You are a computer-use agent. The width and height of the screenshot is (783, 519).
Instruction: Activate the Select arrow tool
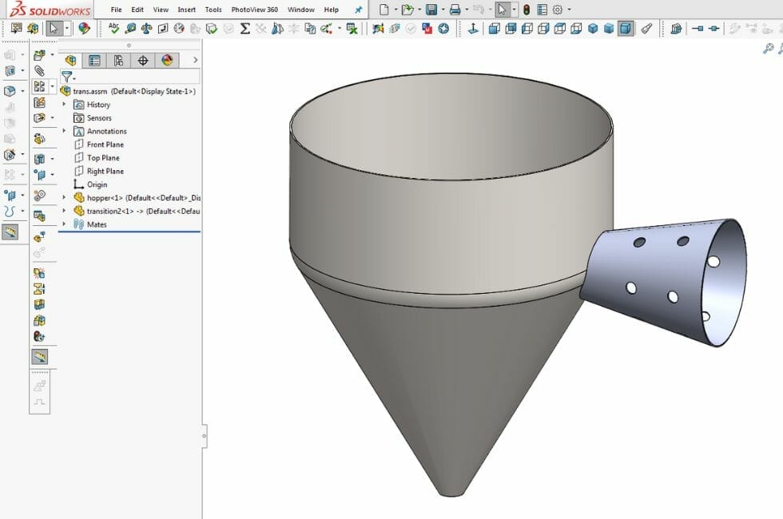(501, 9)
